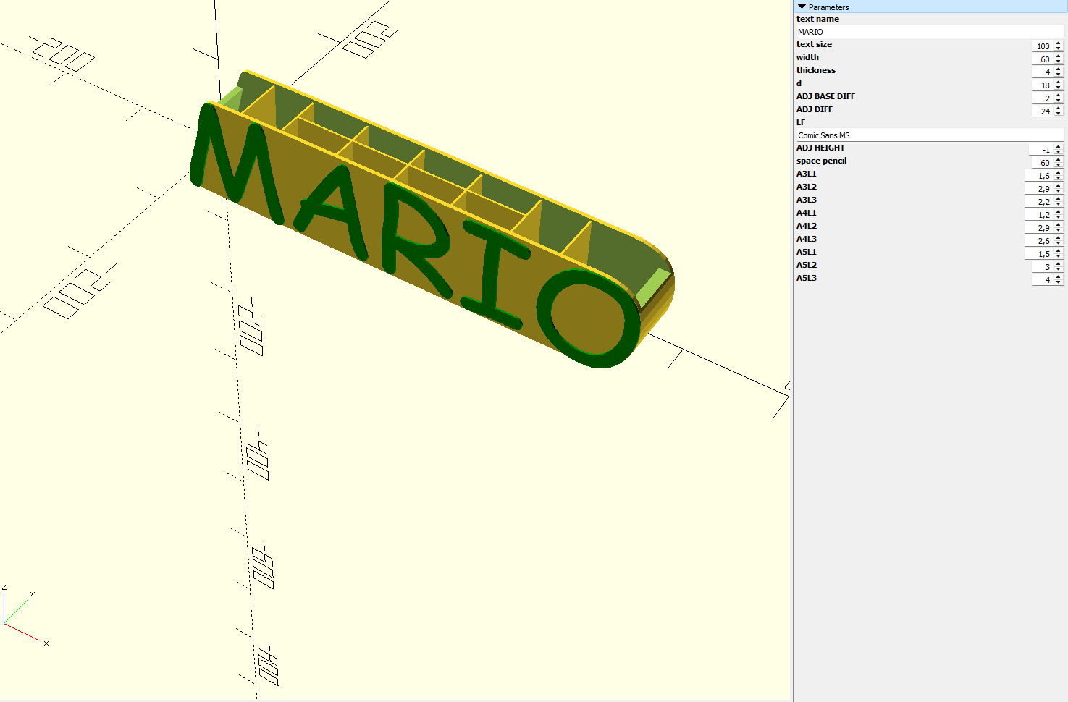This screenshot has height=702, width=1068.
Task: Select the A3L1 value field 1,6
Action: pos(1040,176)
